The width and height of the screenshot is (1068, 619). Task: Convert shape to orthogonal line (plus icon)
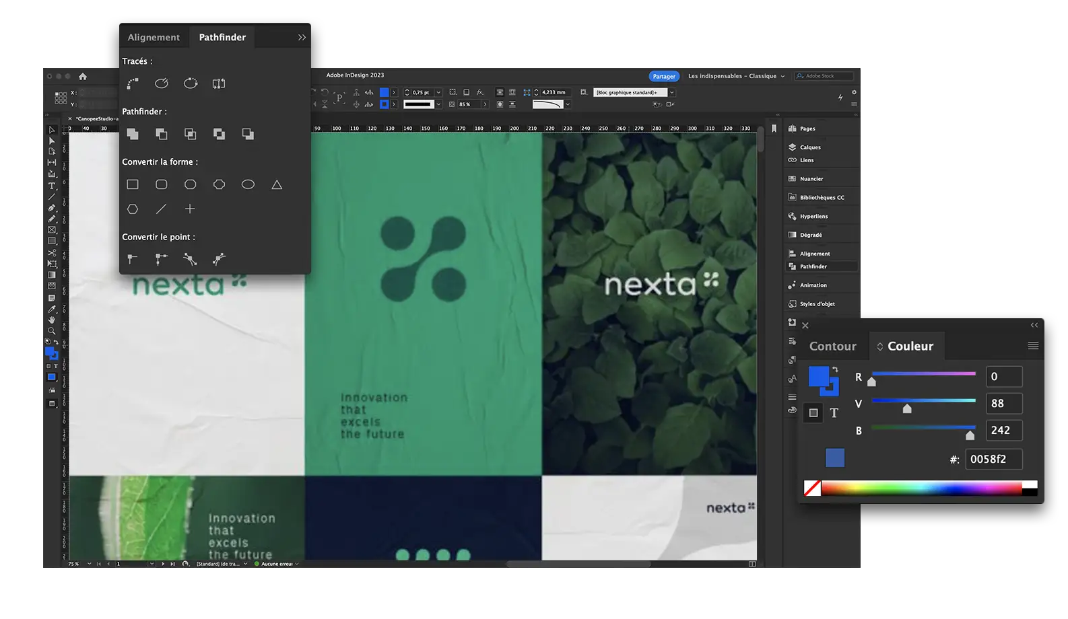[190, 209]
